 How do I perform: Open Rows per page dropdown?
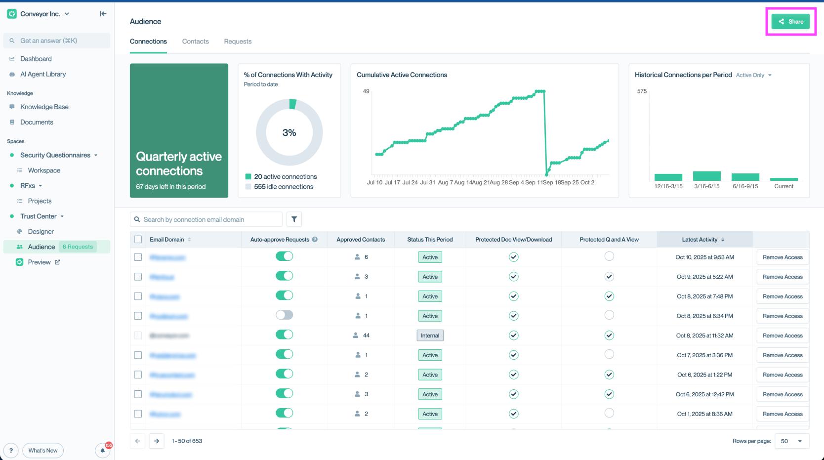point(792,441)
